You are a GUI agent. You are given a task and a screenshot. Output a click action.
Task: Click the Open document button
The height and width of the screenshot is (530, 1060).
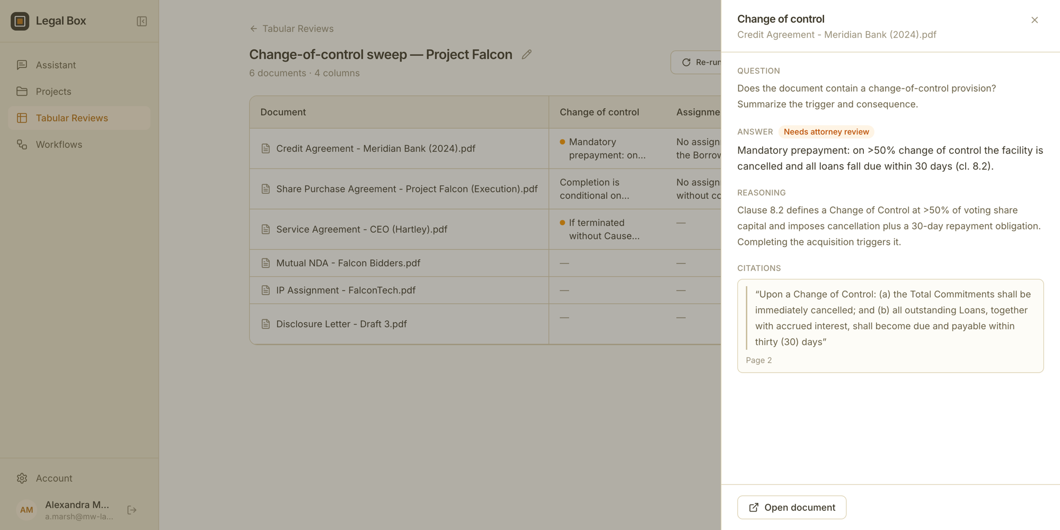click(792, 507)
